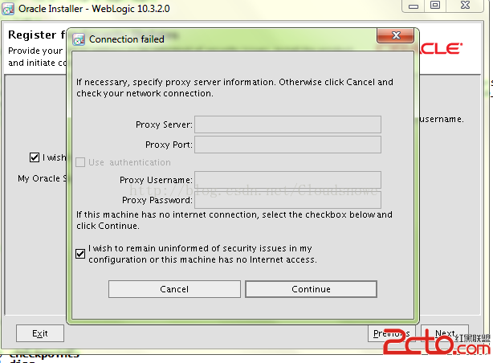Click the Proxy Password field
493x363 pixels.
[x=287, y=200]
